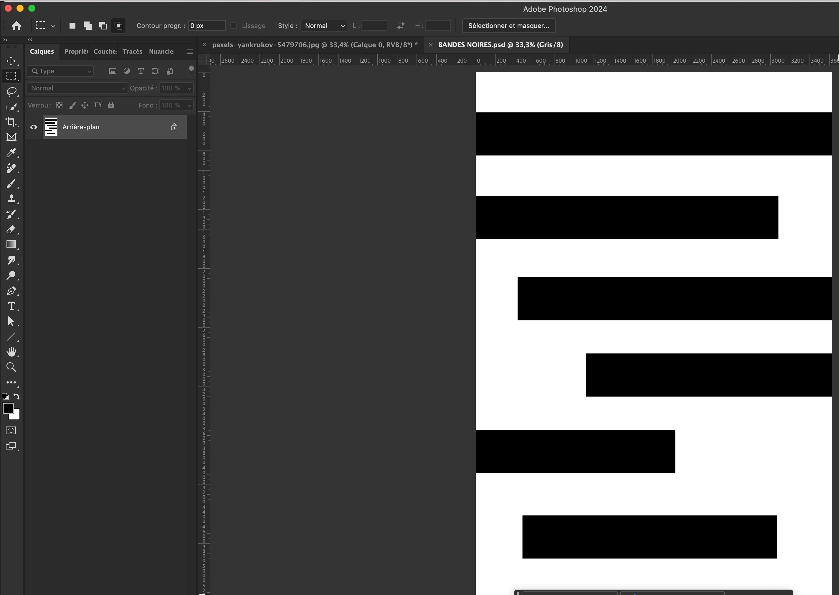Click Sélectionner et masquer button
The height and width of the screenshot is (595, 839).
508,26
